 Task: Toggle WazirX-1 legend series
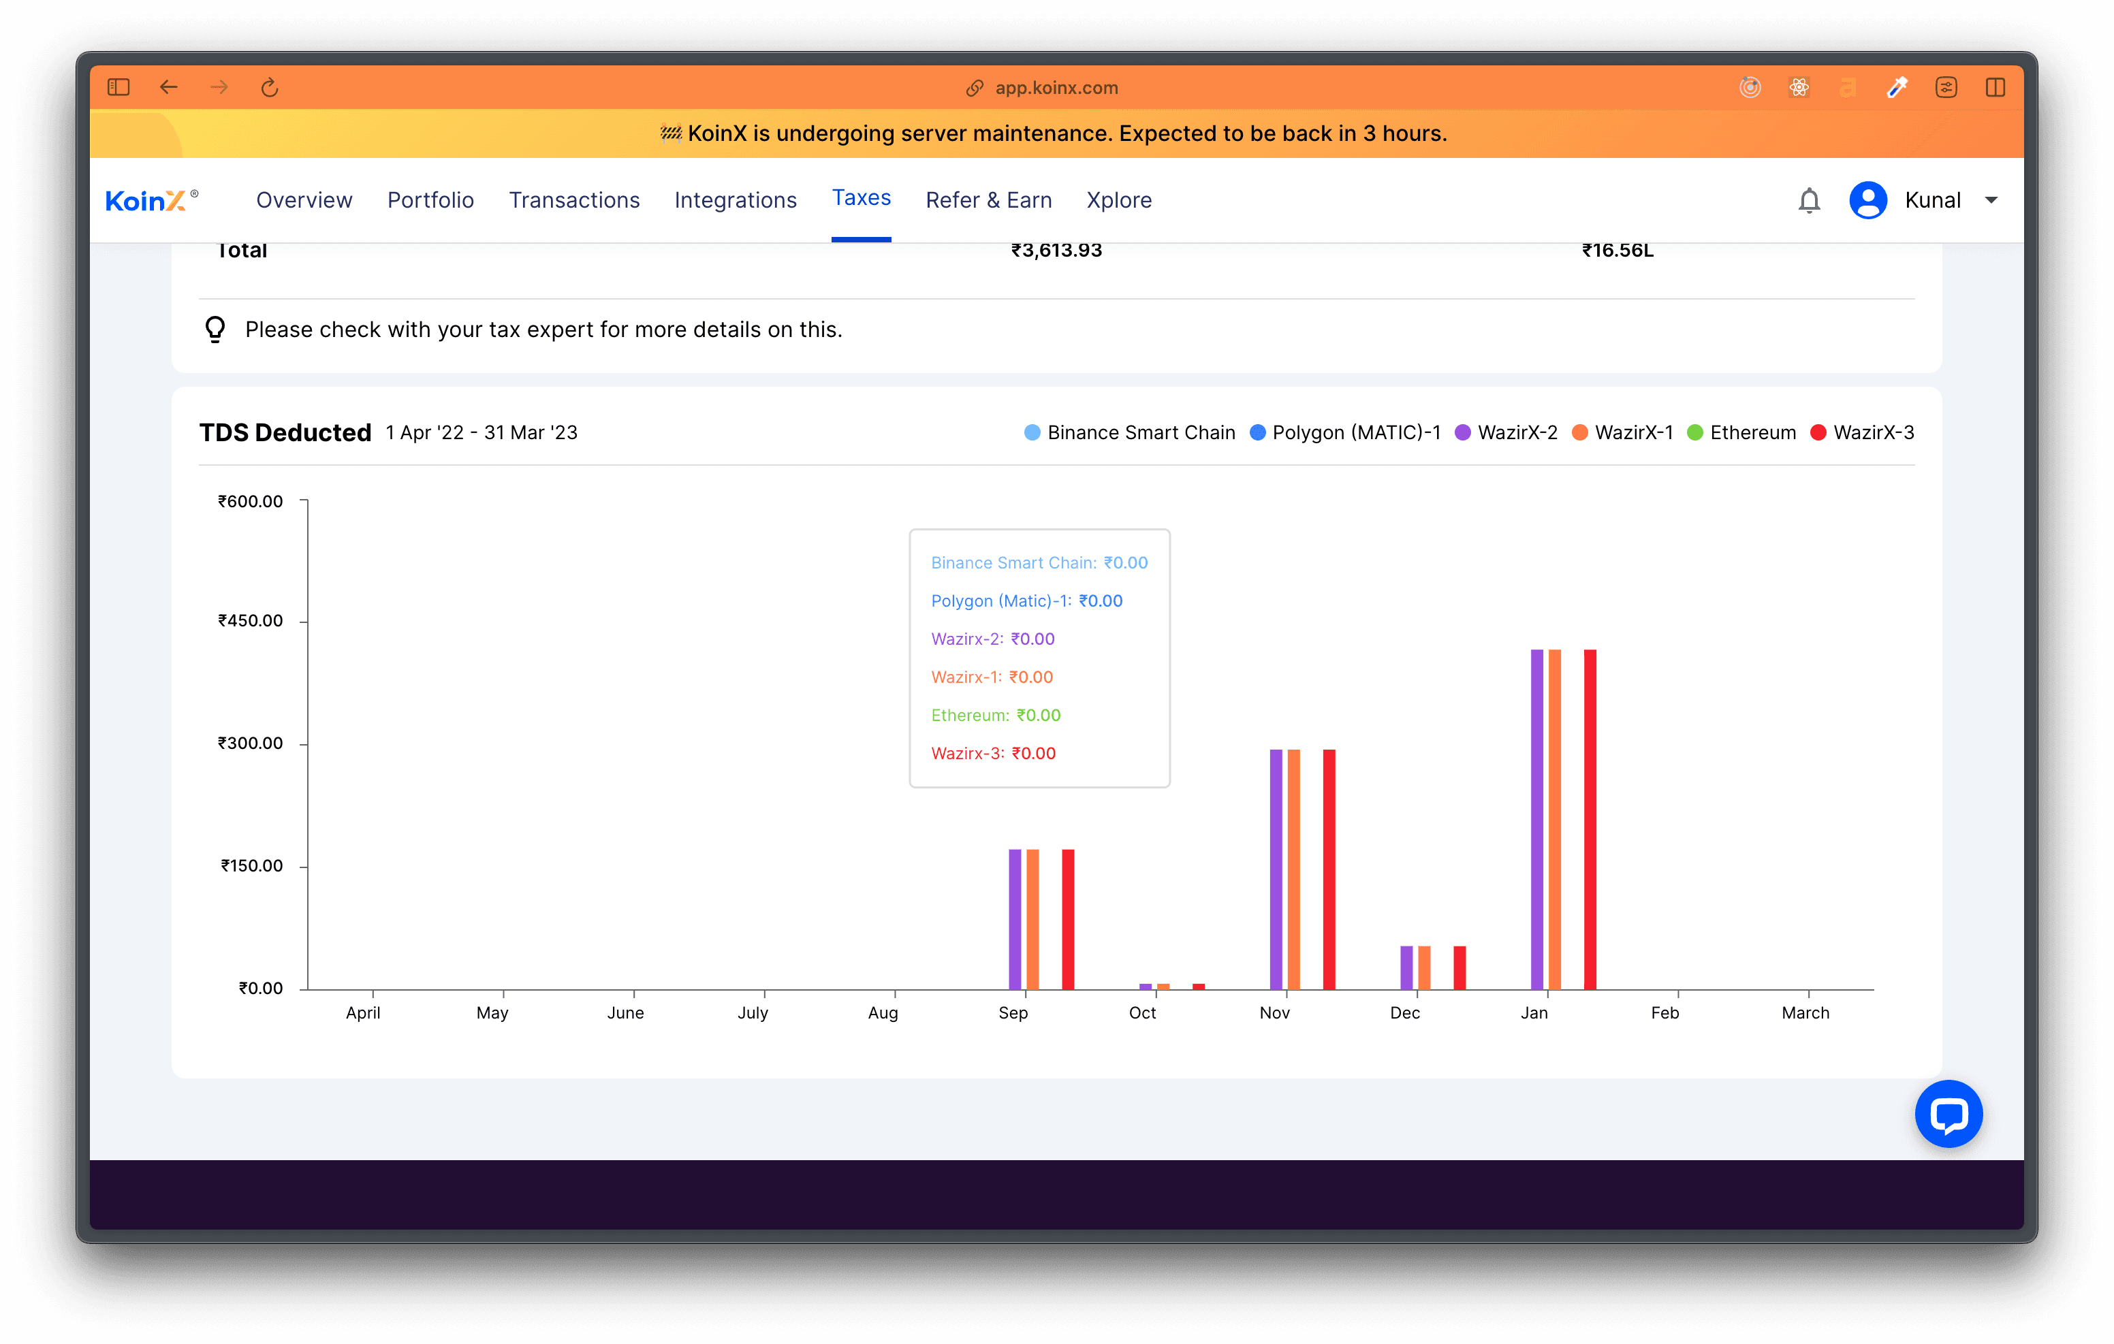click(x=1622, y=432)
